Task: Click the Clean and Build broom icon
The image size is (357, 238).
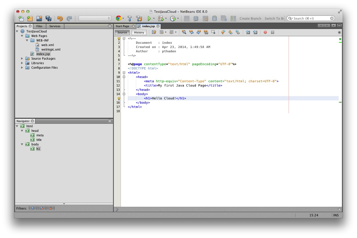Action: (x=139, y=18)
